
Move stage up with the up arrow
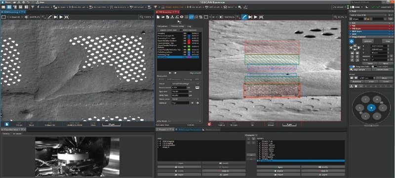pyautogui.click(x=355, y=46)
